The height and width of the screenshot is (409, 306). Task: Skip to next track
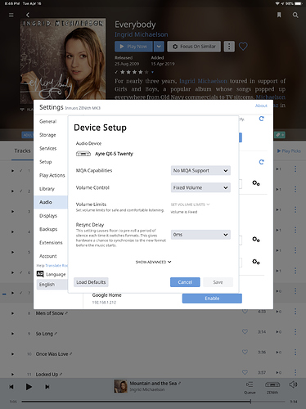(x=47, y=387)
